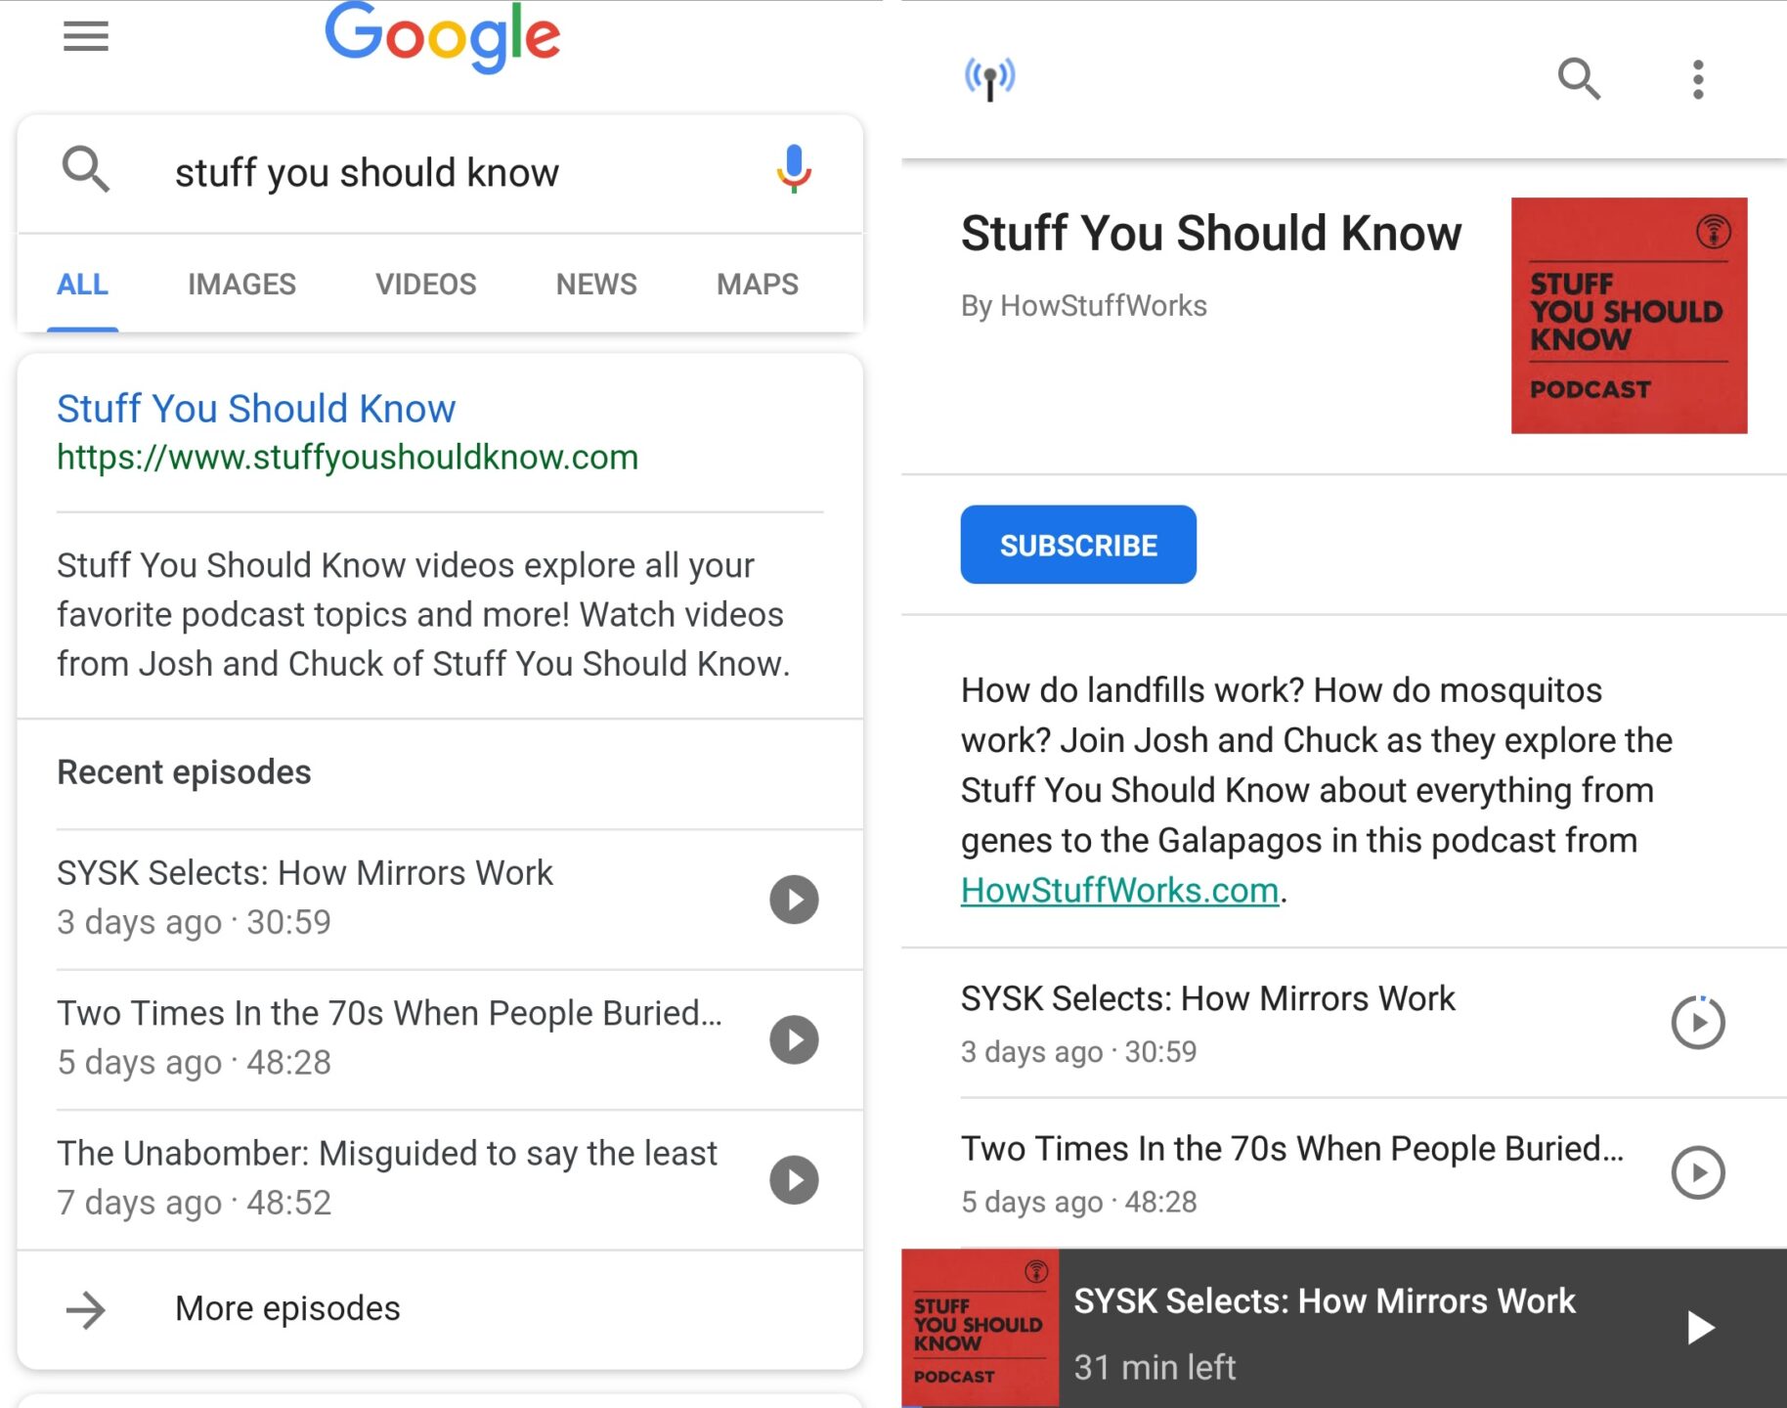Open the Stuff You Should Know podcast artwork

pos(1628,315)
